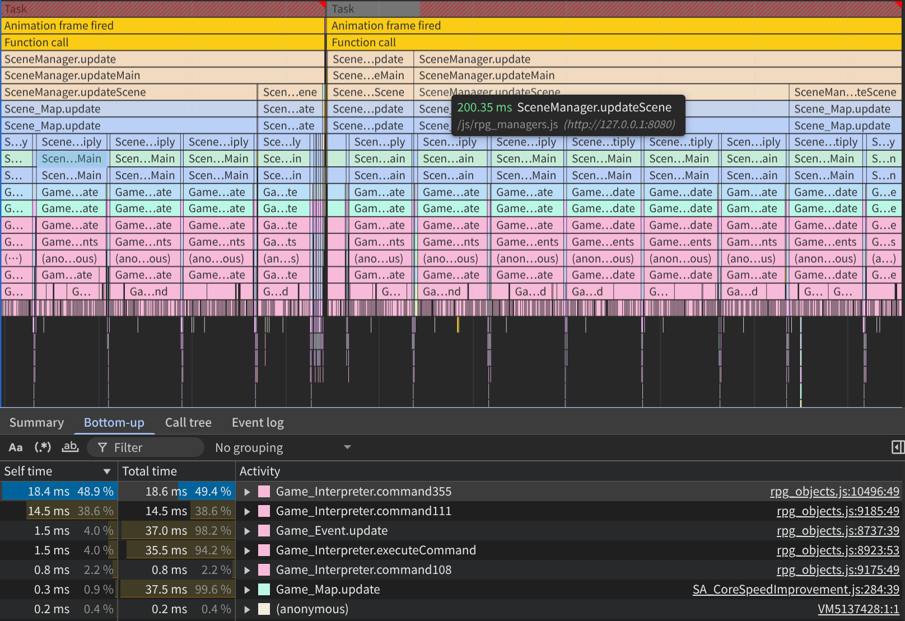Select the right Task bar in flame chart
The width and height of the screenshot is (905, 621).
615,9
